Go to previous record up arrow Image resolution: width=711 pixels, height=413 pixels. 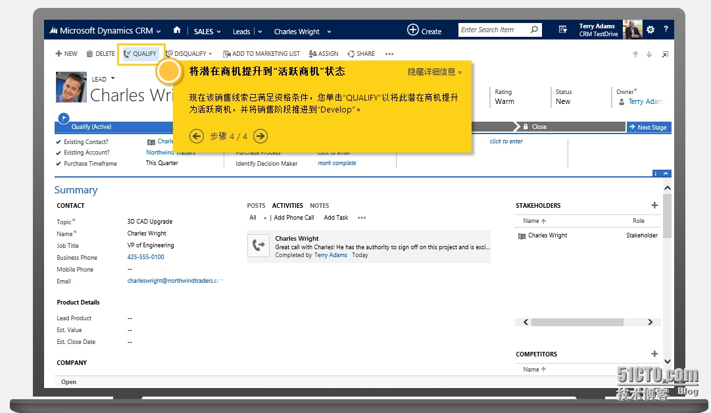pyautogui.click(x=635, y=54)
